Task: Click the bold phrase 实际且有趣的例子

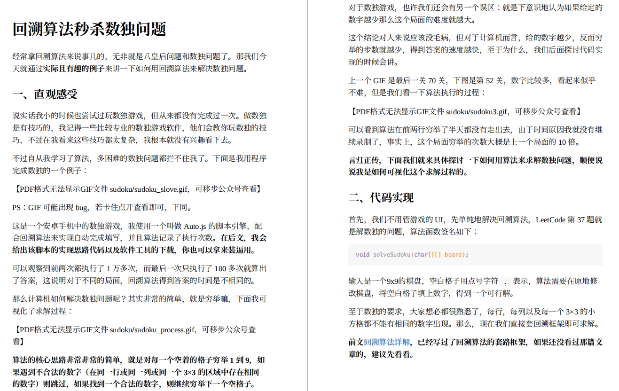Action: point(74,69)
